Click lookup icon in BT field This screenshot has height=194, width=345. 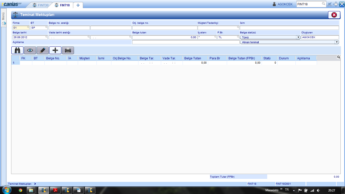(x=46, y=27)
